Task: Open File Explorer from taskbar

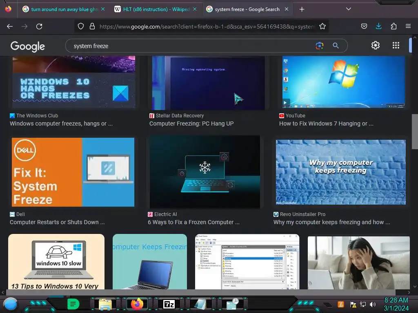Action: [x=105, y=304]
